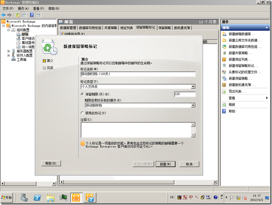
Task: Click the 新建地址列表 action icon
Action: pos(224,59)
